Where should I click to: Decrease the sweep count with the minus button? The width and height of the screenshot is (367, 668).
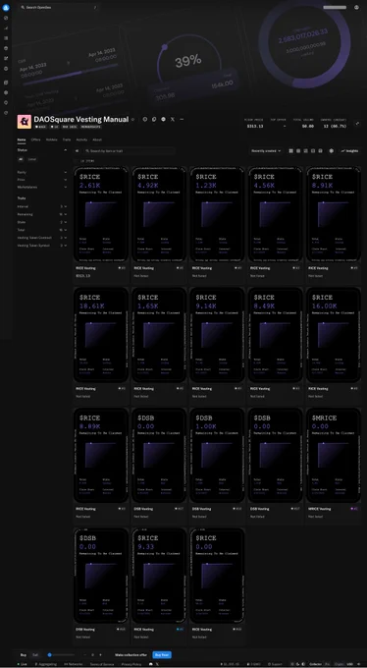[x=85, y=655]
